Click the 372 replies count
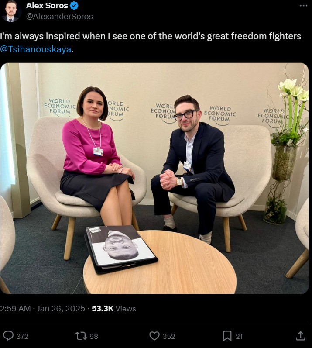 [x=22, y=336]
